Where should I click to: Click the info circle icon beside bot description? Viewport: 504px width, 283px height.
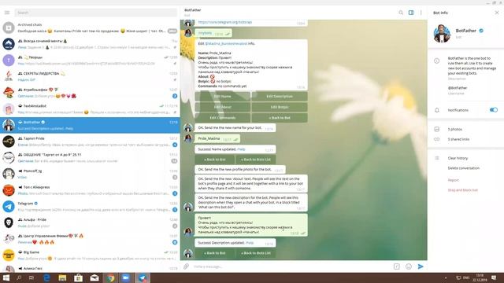click(x=437, y=61)
